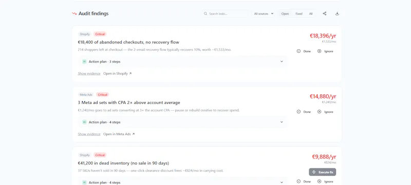Open the Search leaks input field

225,14
